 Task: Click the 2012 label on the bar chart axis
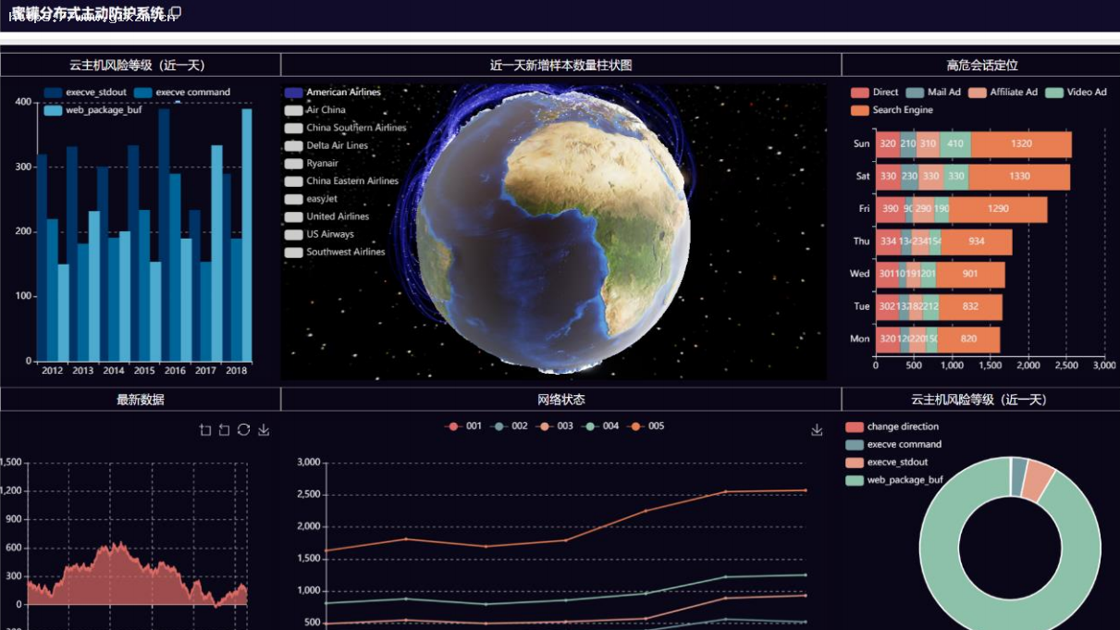click(x=53, y=371)
